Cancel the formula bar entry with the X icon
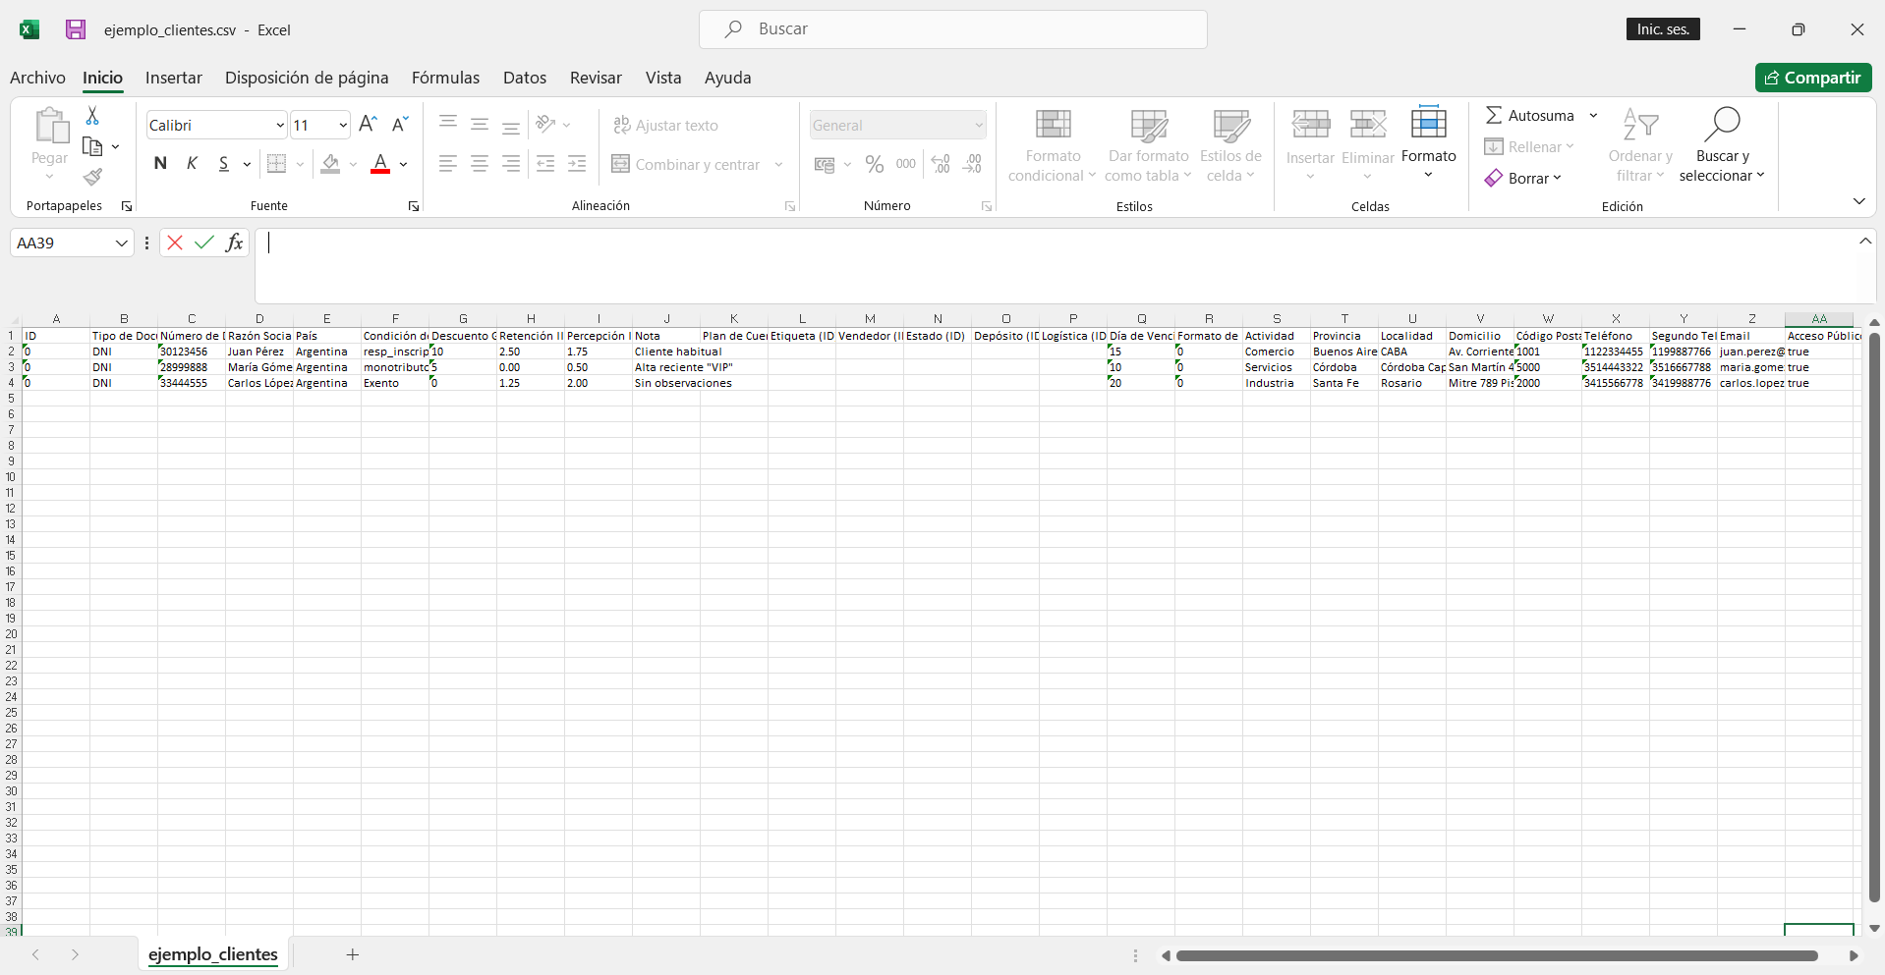Image resolution: width=1885 pixels, height=975 pixels. pyautogui.click(x=175, y=243)
